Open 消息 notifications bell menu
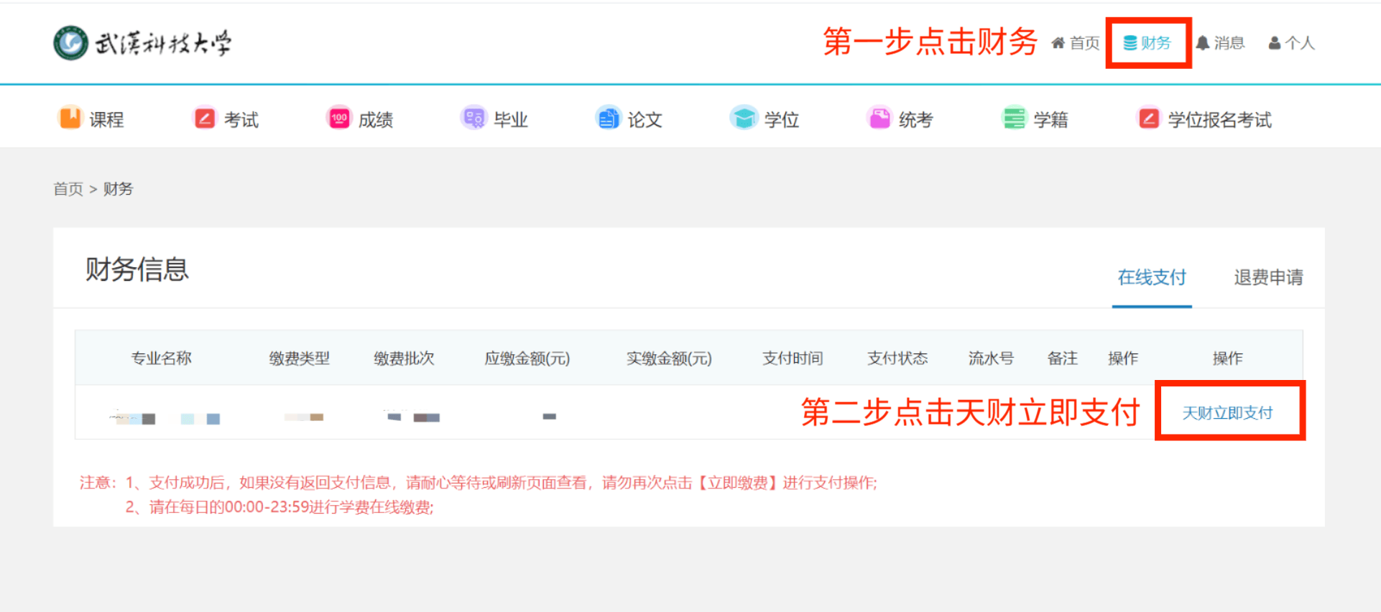Screen dimensions: 1381x612 (1220, 43)
